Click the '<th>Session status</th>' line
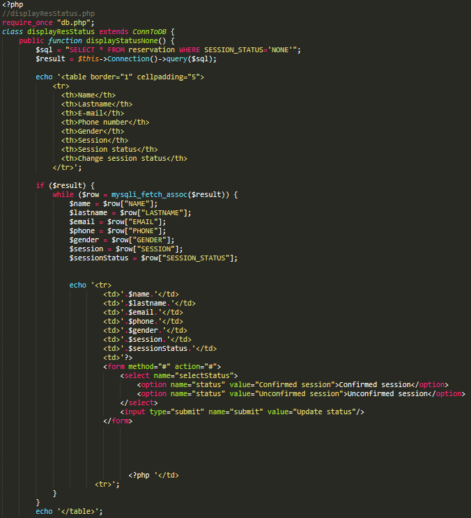This screenshot has width=471, height=518. [109, 149]
